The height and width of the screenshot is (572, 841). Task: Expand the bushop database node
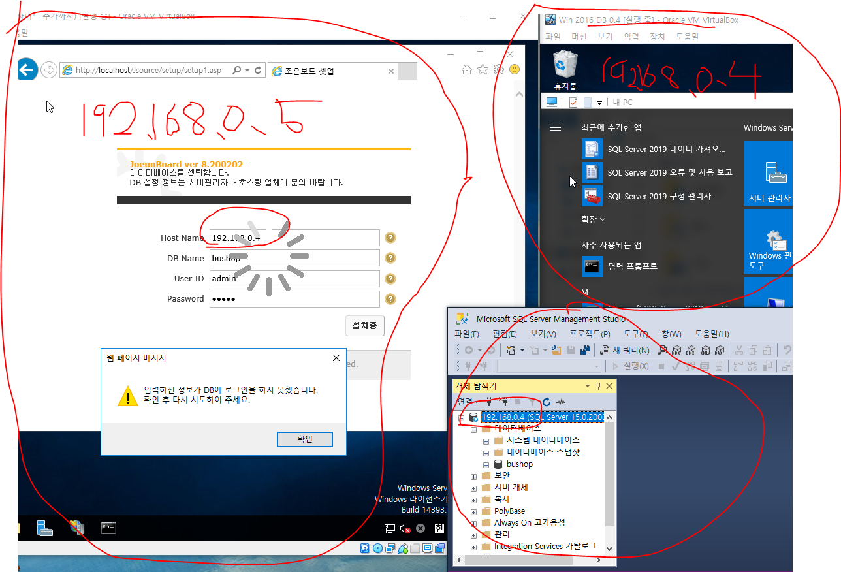[486, 464]
